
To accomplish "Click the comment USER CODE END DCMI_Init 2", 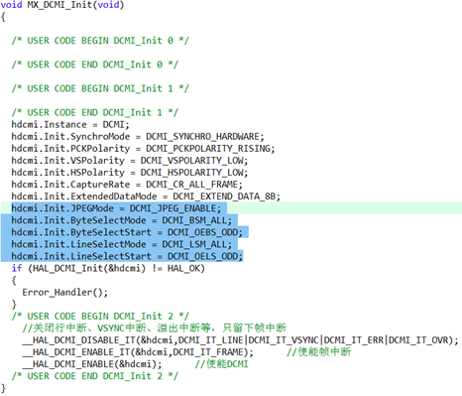I will coord(95,376).
